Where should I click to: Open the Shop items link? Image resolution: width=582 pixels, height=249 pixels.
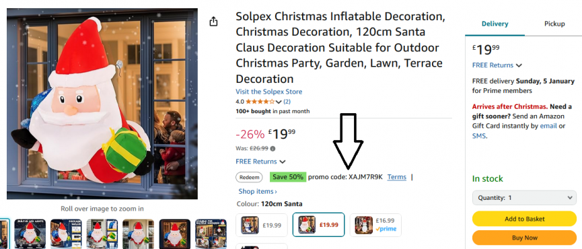pyautogui.click(x=258, y=192)
